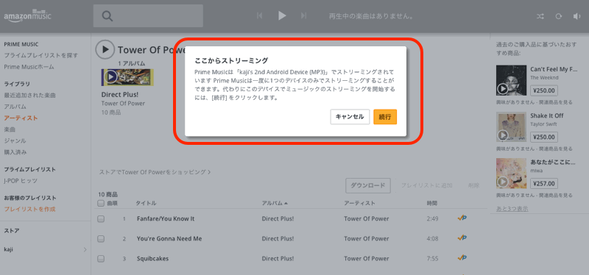The image size is (589, 275).
Task: Open プライムプレイリストを探す
Action: pyautogui.click(x=41, y=56)
